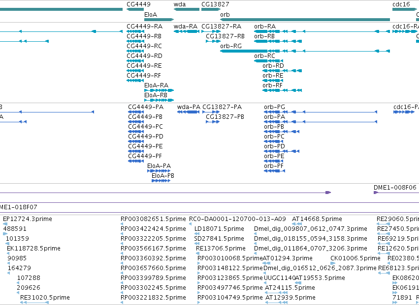This screenshot has width=419, height=305.
Task: Click the EloA gene label in top track
Action: 151,15
